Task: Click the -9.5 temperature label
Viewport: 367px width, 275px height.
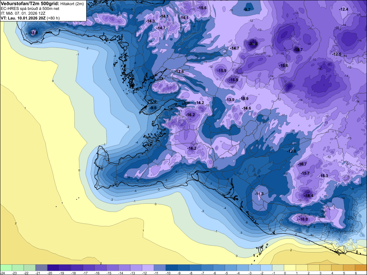Action: coord(153,108)
